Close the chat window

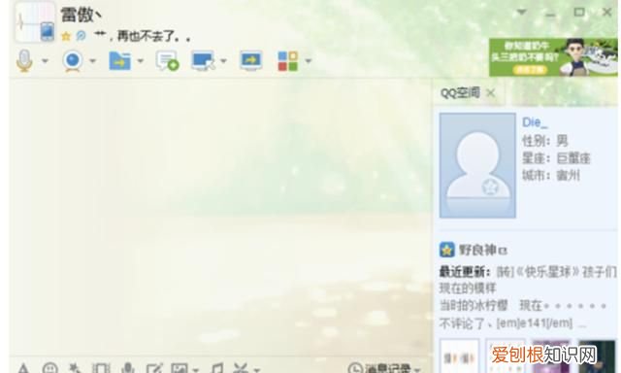[x=606, y=13]
